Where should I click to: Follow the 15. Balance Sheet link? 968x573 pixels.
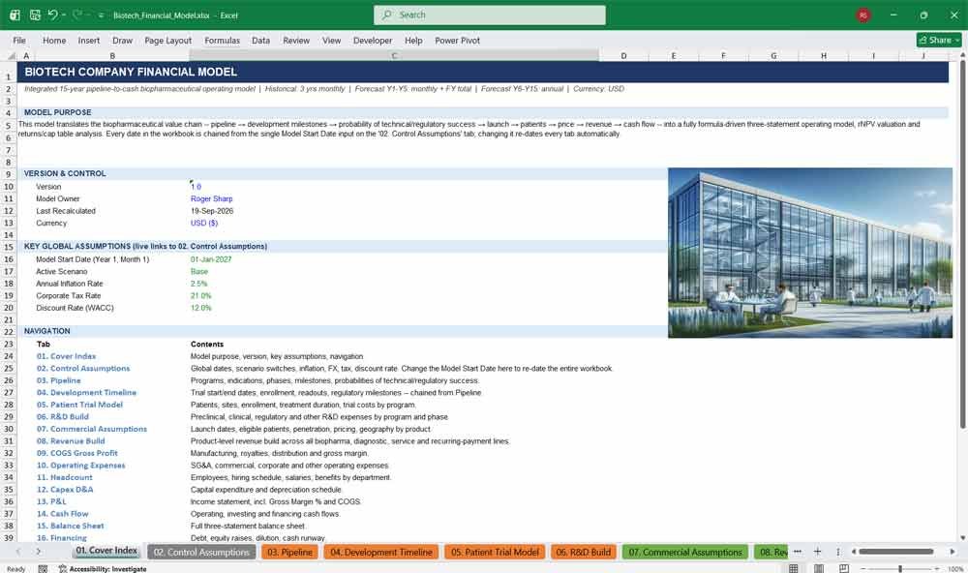(70, 526)
